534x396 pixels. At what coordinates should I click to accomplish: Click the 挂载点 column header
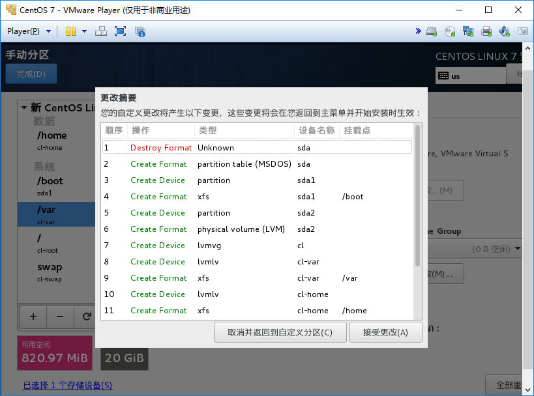[x=376, y=130]
